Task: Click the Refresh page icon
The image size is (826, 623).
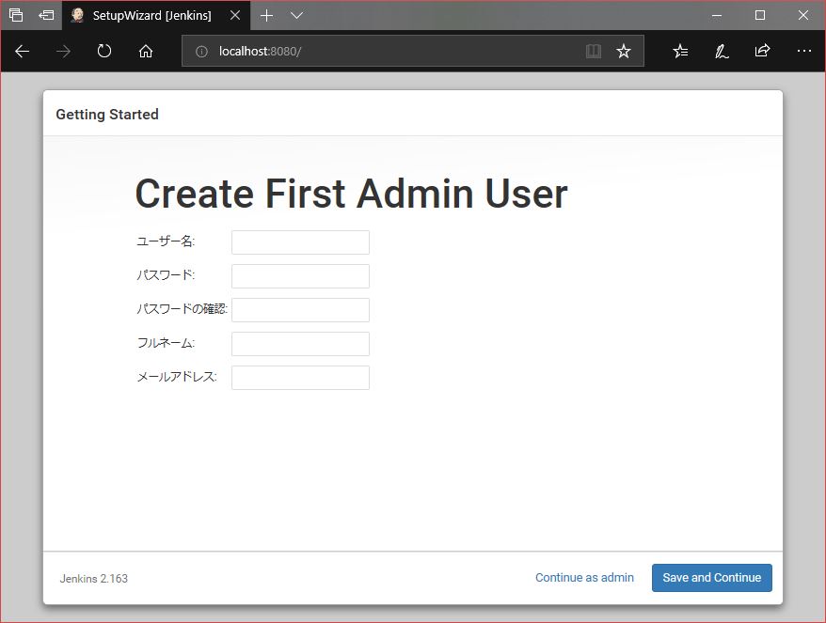Action: click(x=104, y=52)
